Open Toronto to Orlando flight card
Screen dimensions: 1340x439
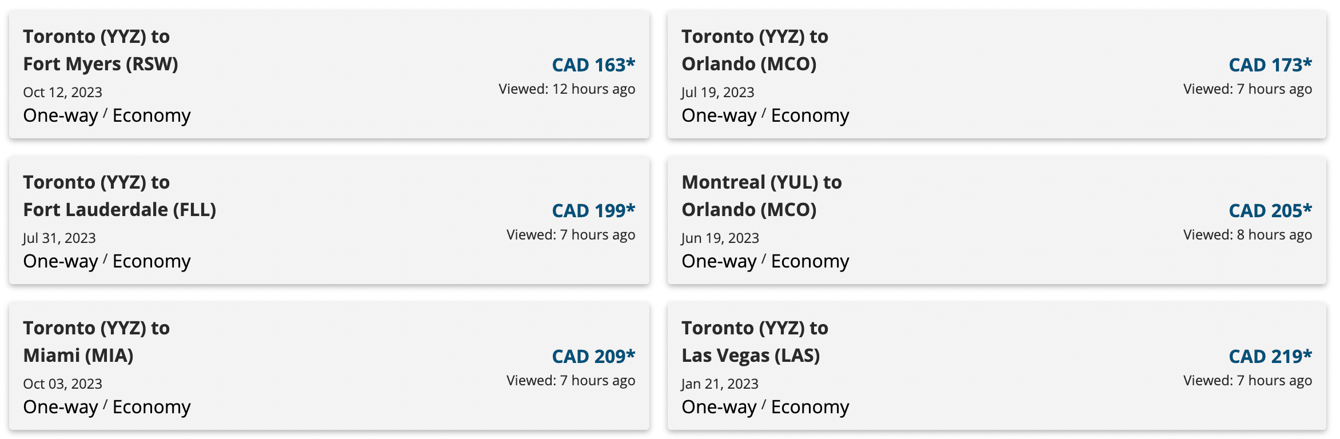(996, 74)
